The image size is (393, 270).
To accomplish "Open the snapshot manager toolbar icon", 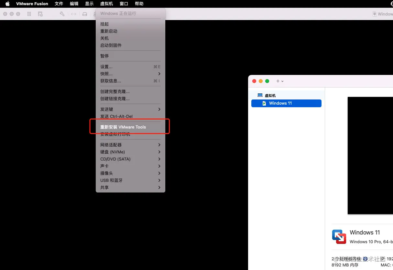I will (40, 14).
